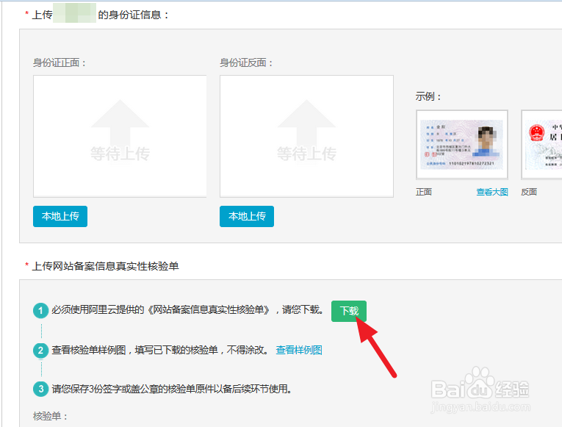Image resolution: width=562 pixels, height=427 pixels.
Task: Open the 反面 ID card example thumbnail
Action: click(x=541, y=145)
